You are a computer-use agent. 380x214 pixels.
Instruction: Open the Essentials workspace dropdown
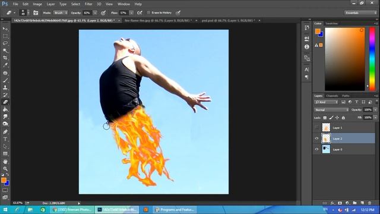click(x=360, y=12)
